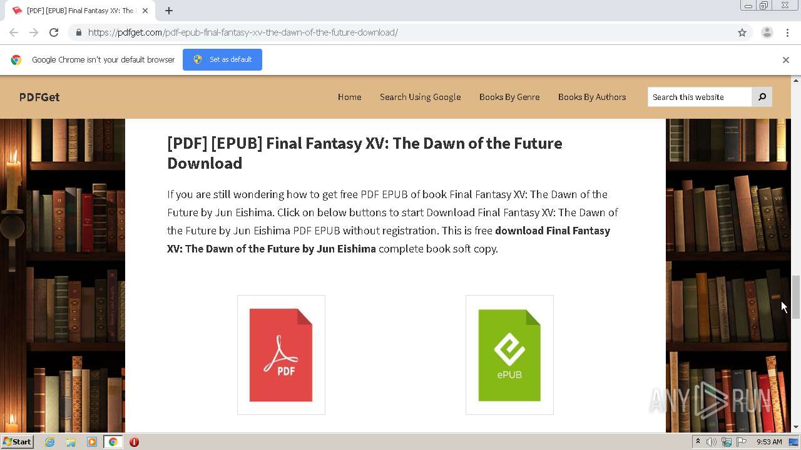The height and width of the screenshot is (450, 801).
Task: Open the Chrome three-dot menu
Action: point(787,32)
